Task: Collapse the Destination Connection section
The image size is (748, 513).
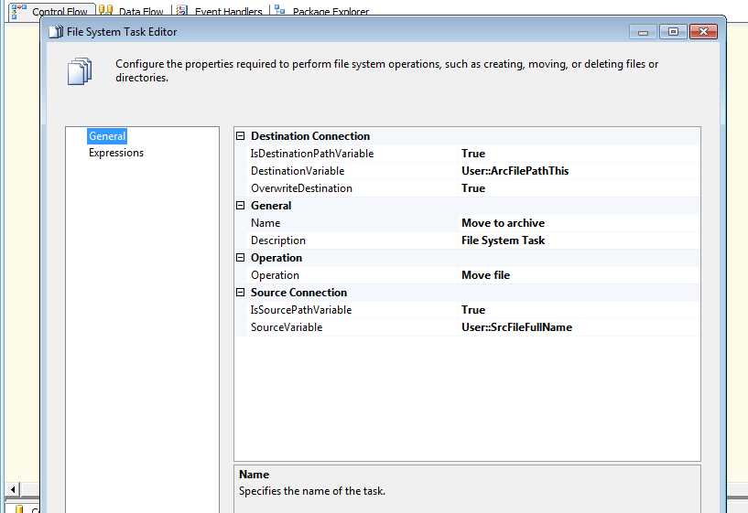Action: tap(241, 136)
